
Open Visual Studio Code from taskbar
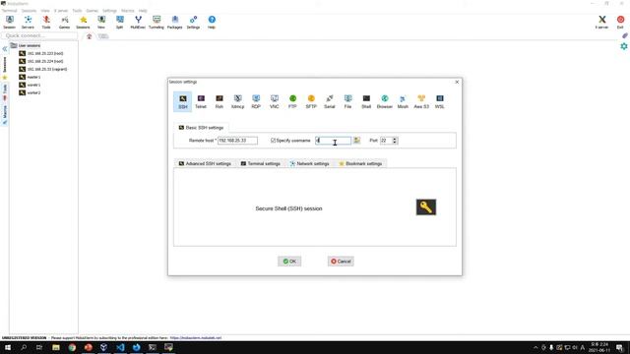tap(120, 347)
